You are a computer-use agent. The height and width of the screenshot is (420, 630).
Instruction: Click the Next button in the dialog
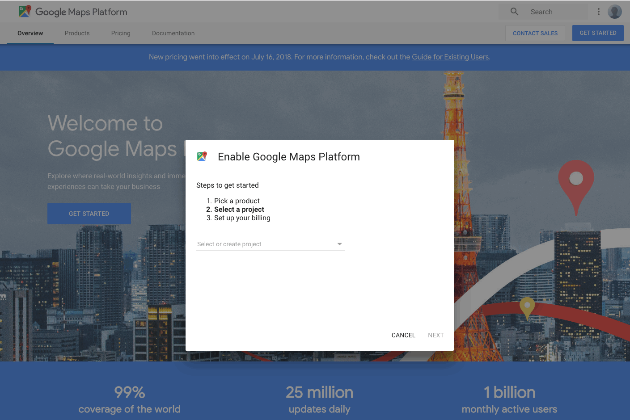436,335
